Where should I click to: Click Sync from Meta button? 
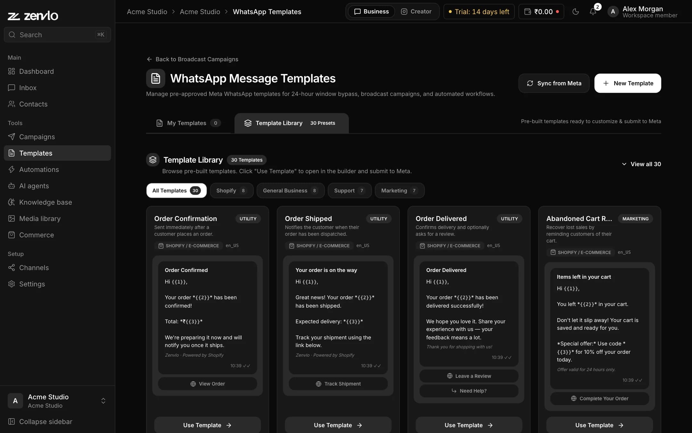(x=554, y=83)
